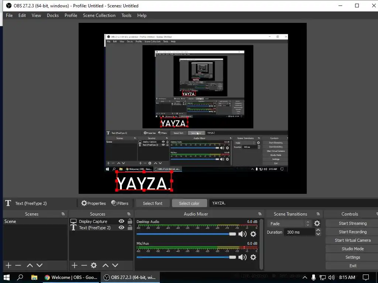
Task: Open the File menu
Action: 9,15
